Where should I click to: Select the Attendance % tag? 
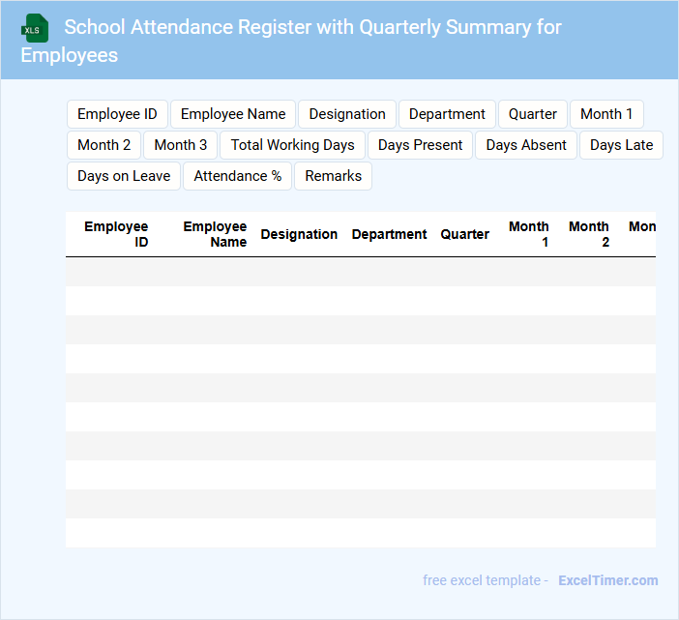coord(237,176)
